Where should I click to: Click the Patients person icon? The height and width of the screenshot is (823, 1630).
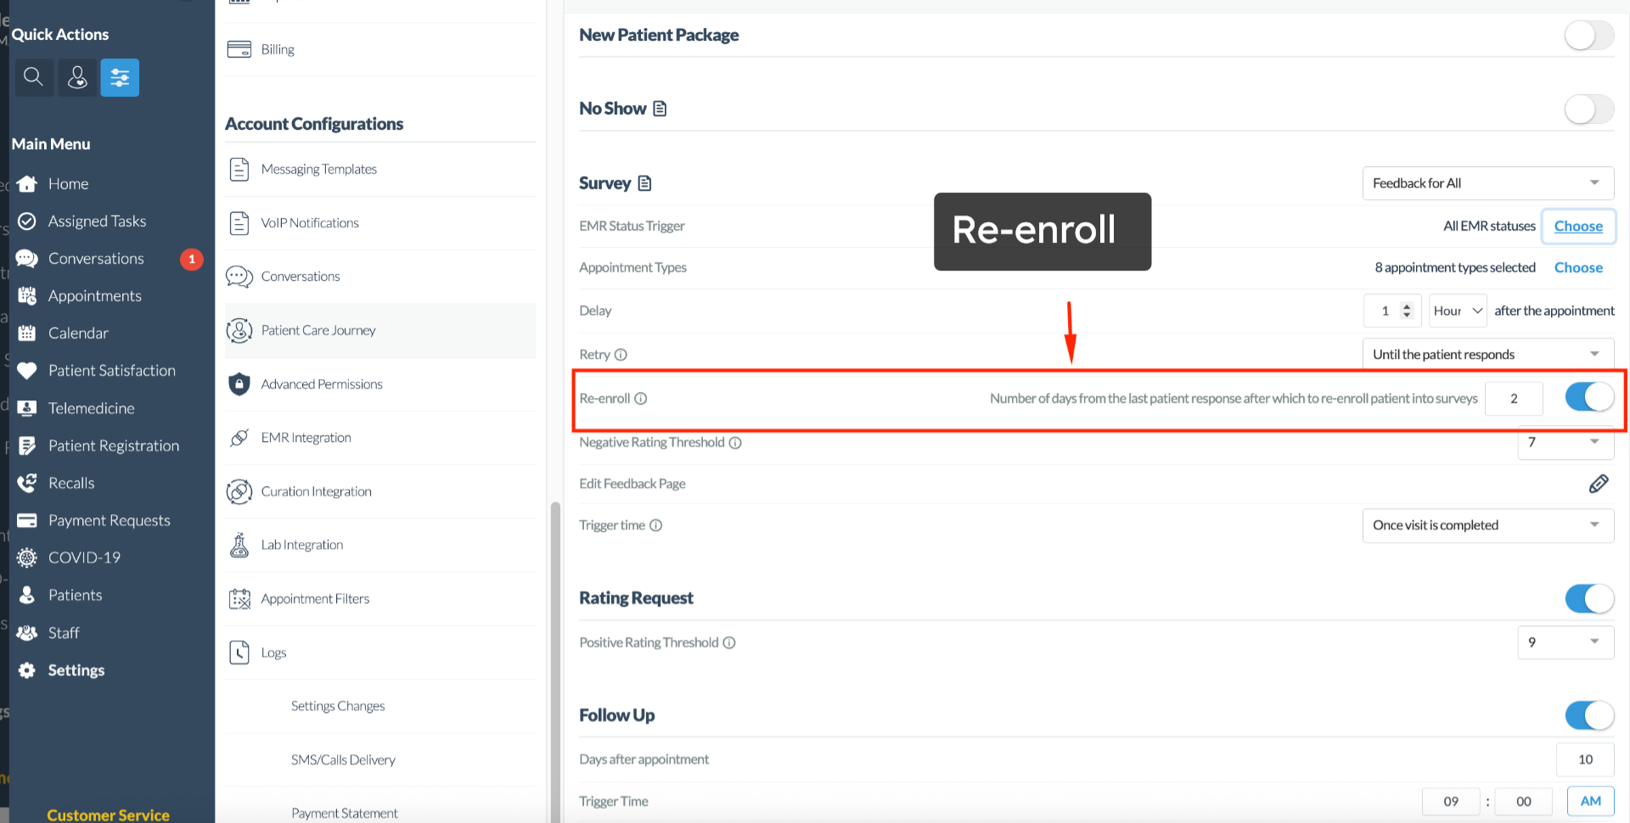[x=27, y=595]
